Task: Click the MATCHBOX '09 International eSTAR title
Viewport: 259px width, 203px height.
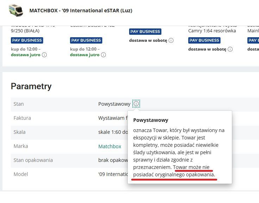Action: pos(81,11)
